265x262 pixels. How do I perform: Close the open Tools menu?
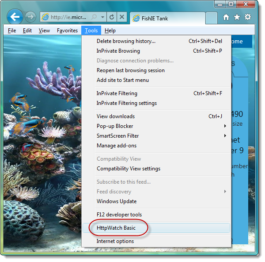coord(91,31)
